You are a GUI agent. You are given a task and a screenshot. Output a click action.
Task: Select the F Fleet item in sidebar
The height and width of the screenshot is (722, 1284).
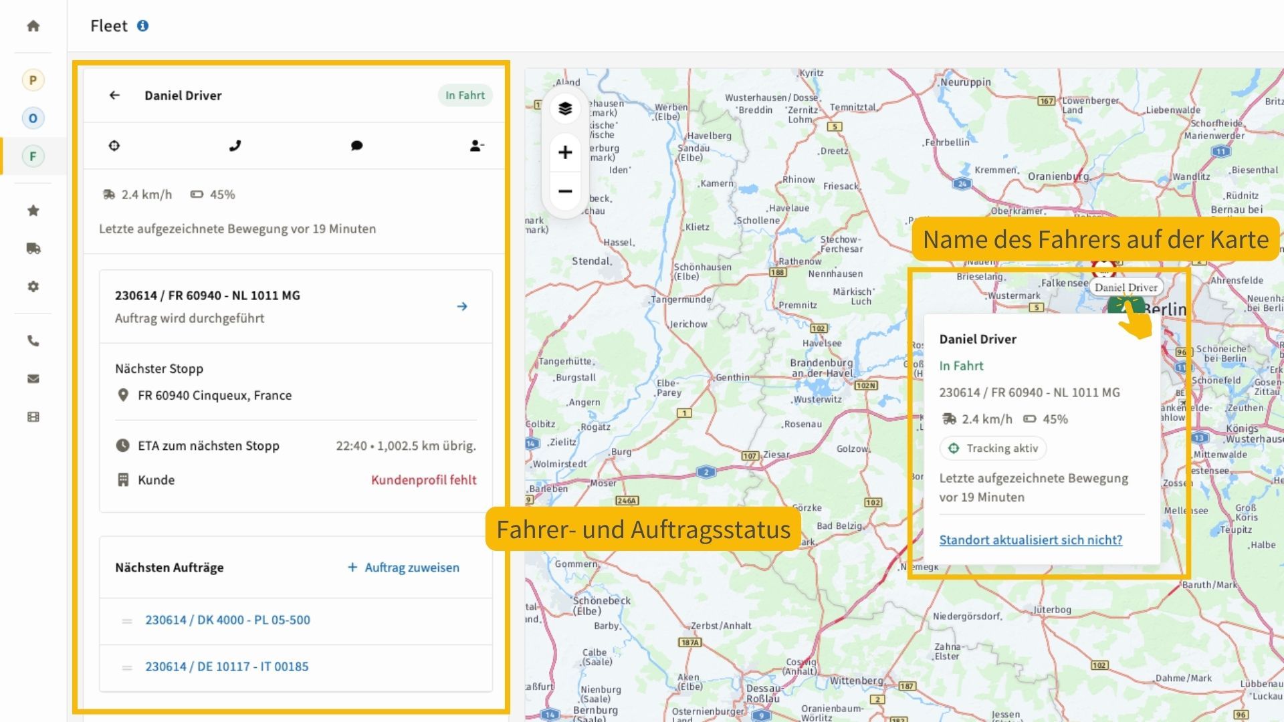coord(33,156)
